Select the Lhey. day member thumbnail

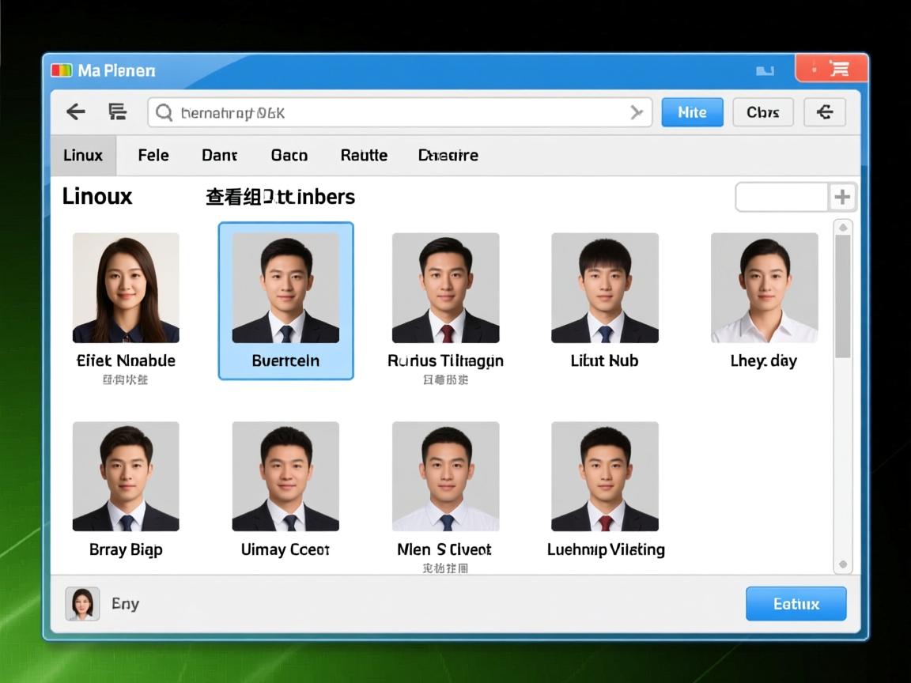pyautogui.click(x=764, y=289)
